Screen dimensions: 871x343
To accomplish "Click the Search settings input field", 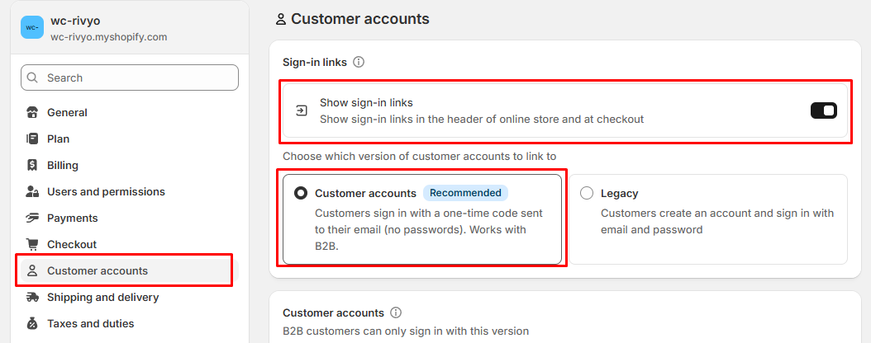I will (x=130, y=78).
